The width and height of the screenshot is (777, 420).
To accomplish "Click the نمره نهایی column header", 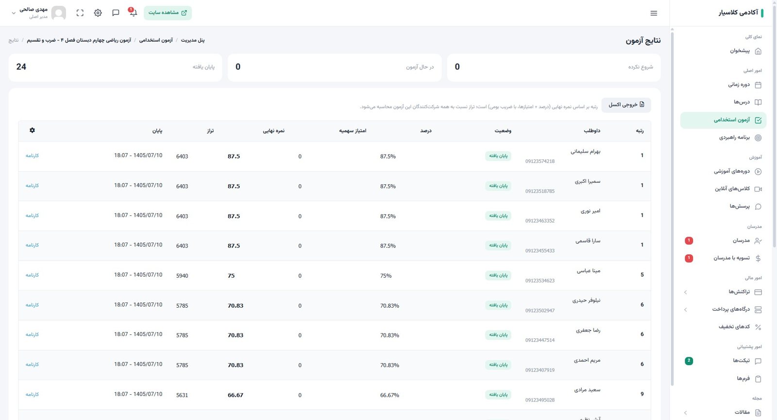I will [x=274, y=131].
